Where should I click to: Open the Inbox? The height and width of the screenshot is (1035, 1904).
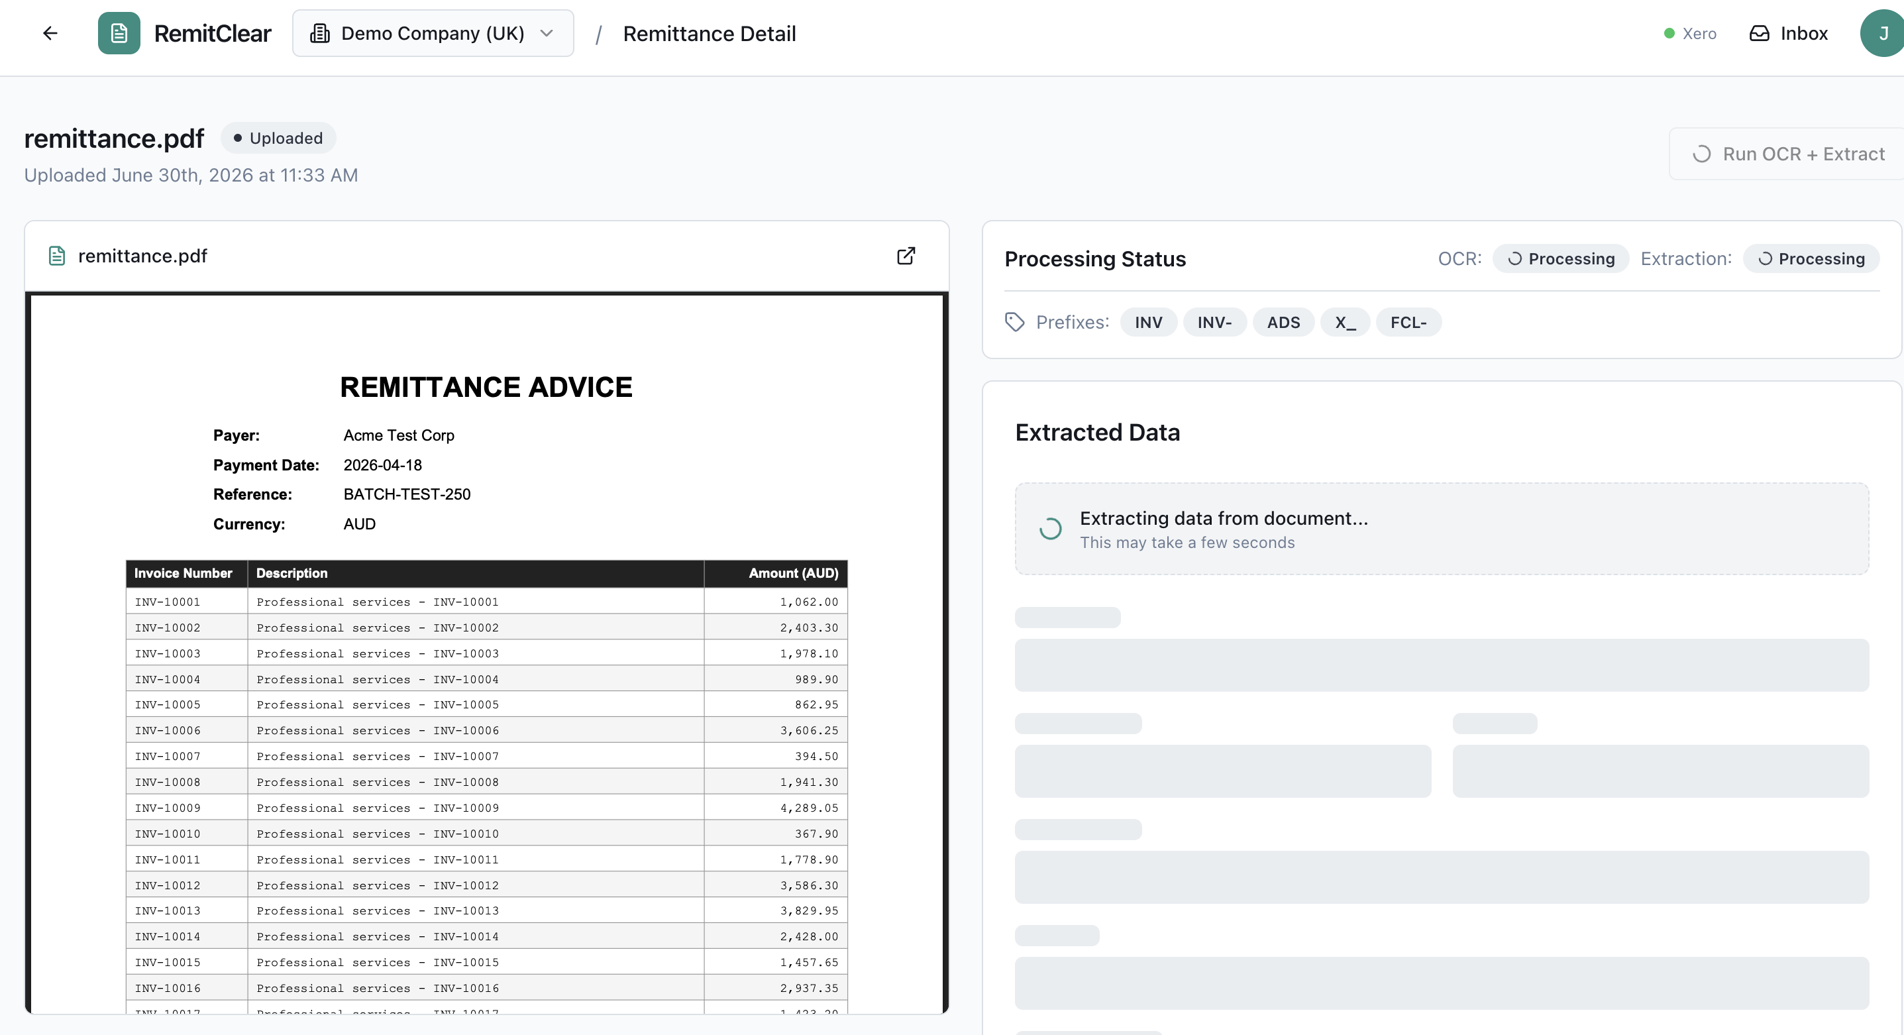[1789, 34]
